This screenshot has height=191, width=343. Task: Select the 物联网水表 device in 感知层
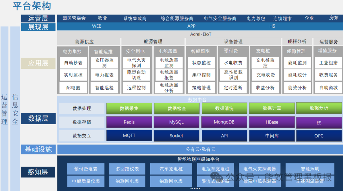171,181
